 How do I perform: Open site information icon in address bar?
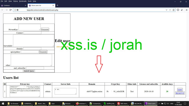point(15,10)
